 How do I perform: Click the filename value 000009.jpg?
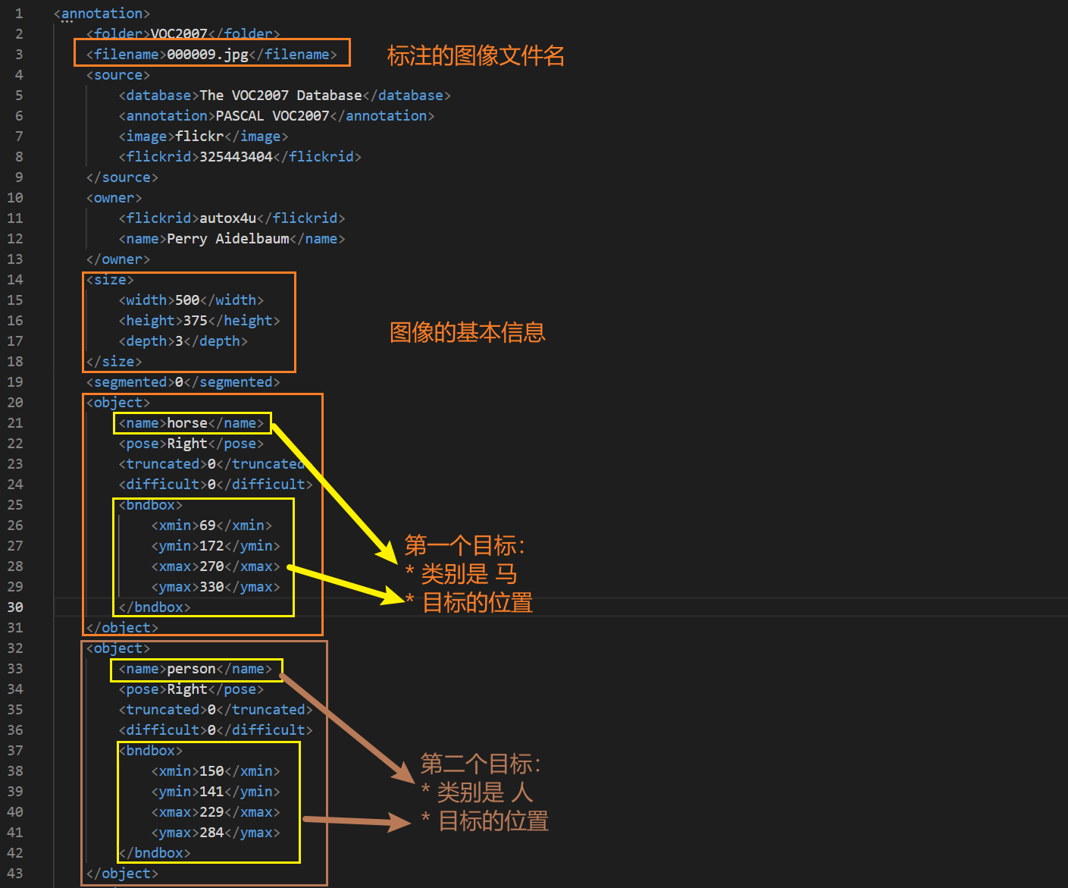207,55
